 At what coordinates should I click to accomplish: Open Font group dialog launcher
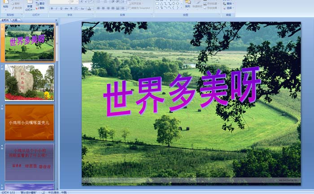(93, 15)
